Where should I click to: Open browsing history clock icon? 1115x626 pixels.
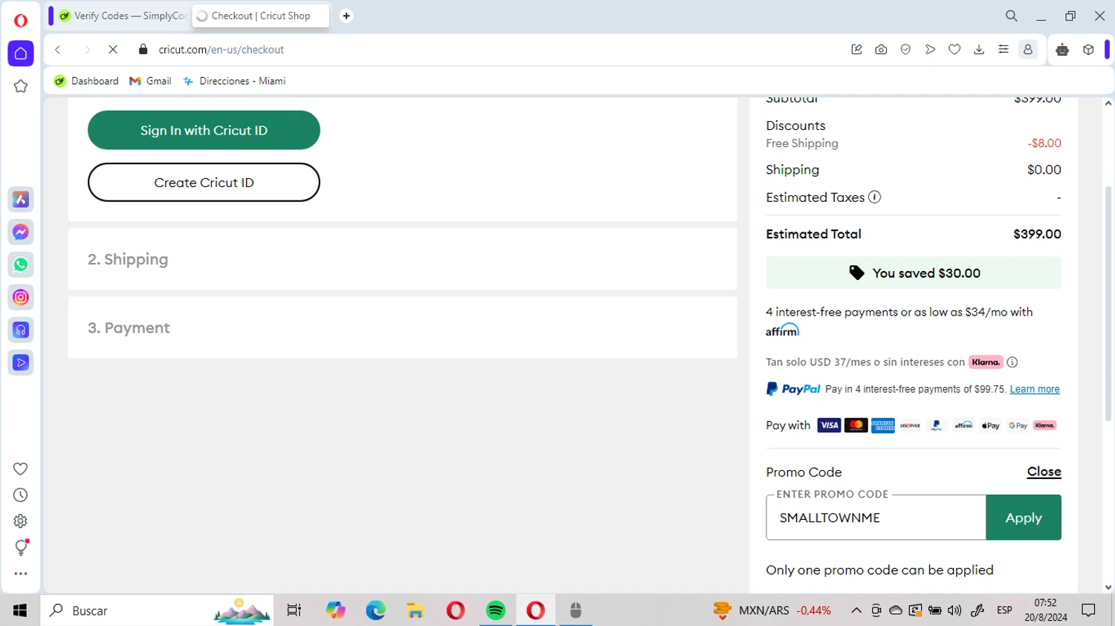pyautogui.click(x=21, y=495)
